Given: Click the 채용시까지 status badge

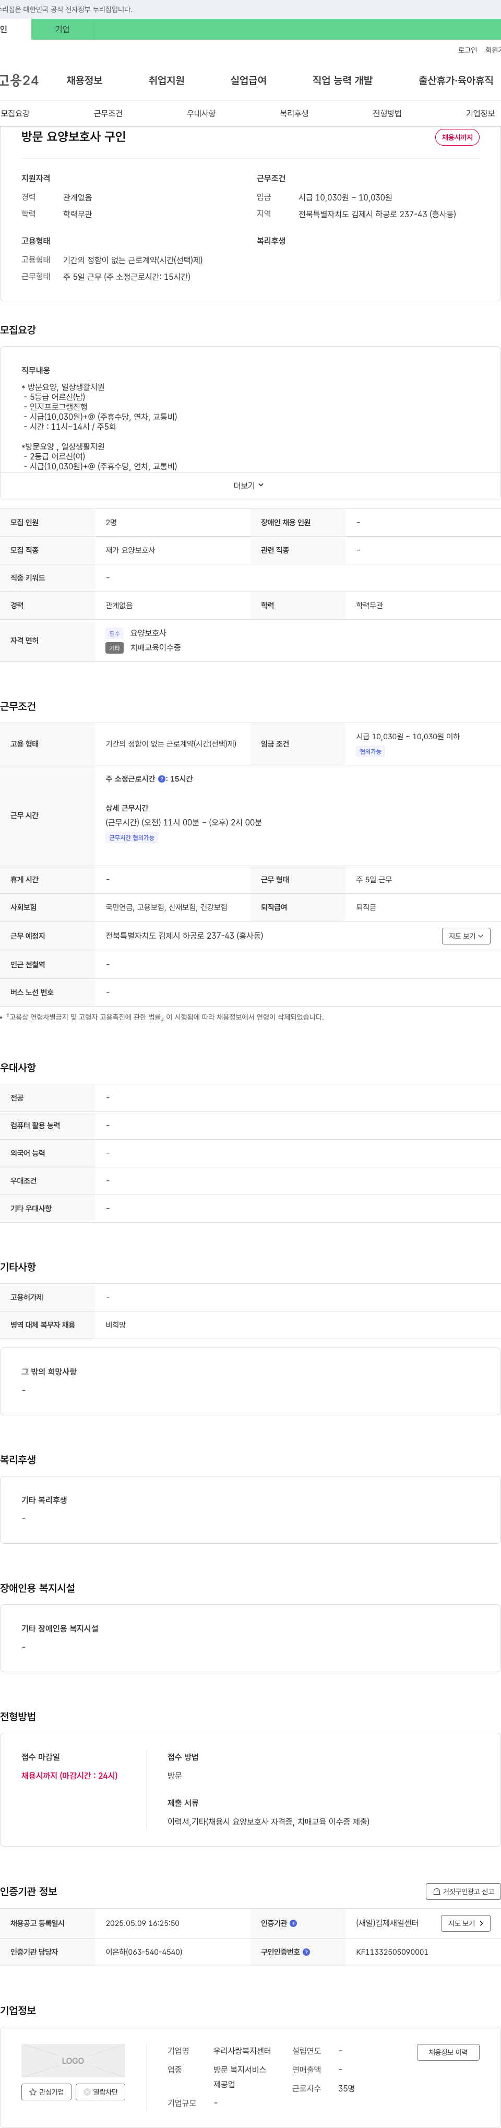Looking at the screenshot, I should click(457, 137).
